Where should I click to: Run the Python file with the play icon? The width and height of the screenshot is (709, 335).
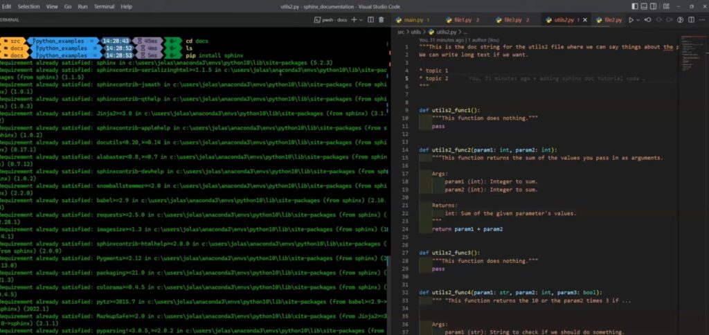(x=631, y=20)
